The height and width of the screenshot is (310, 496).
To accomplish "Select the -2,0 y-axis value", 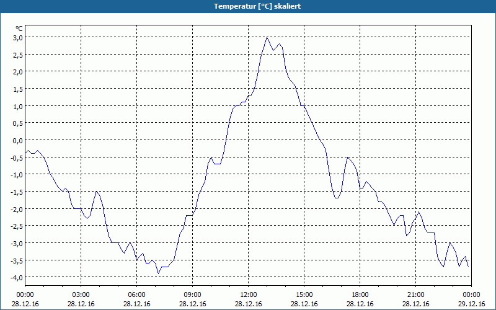I will pos(17,209).
